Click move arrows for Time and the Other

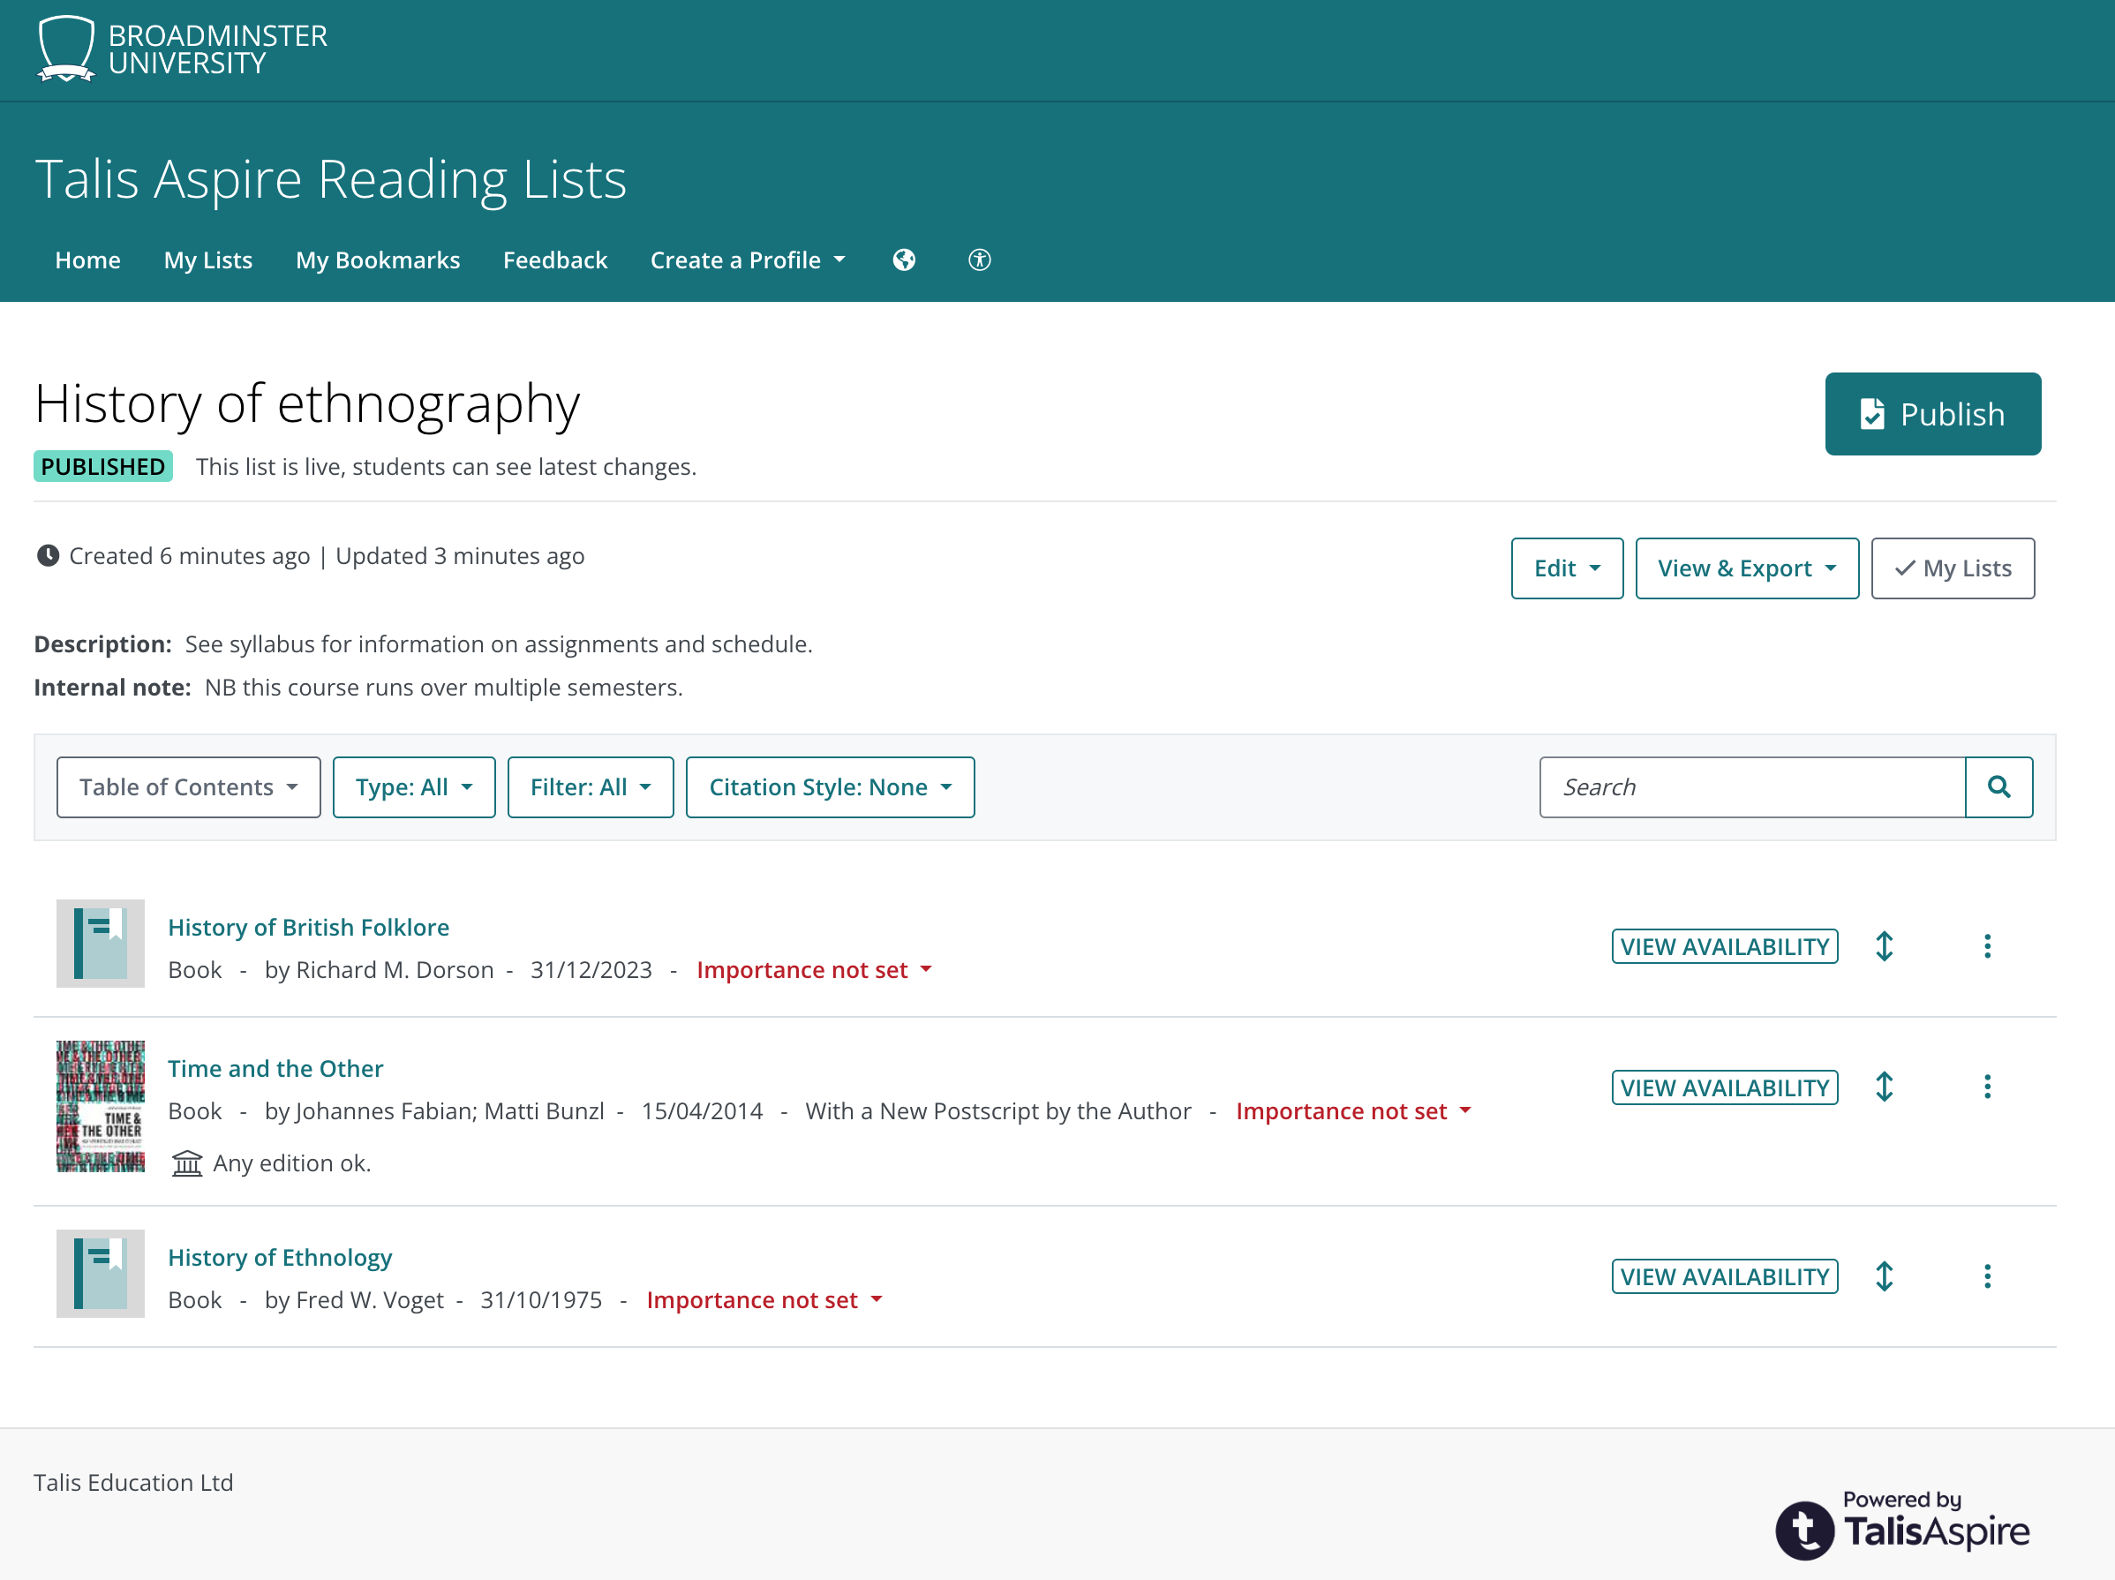pos(1884,1087)
